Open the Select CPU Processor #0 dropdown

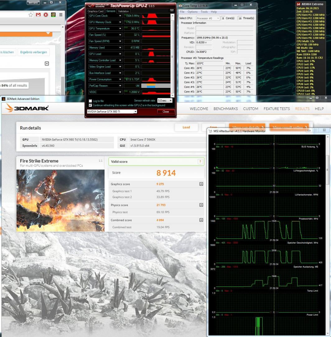pos(208,18)
